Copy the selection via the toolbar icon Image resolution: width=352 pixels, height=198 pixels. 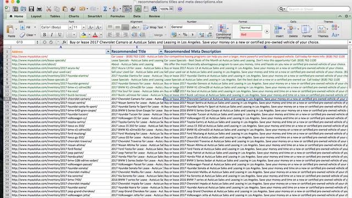click(57, 9)
